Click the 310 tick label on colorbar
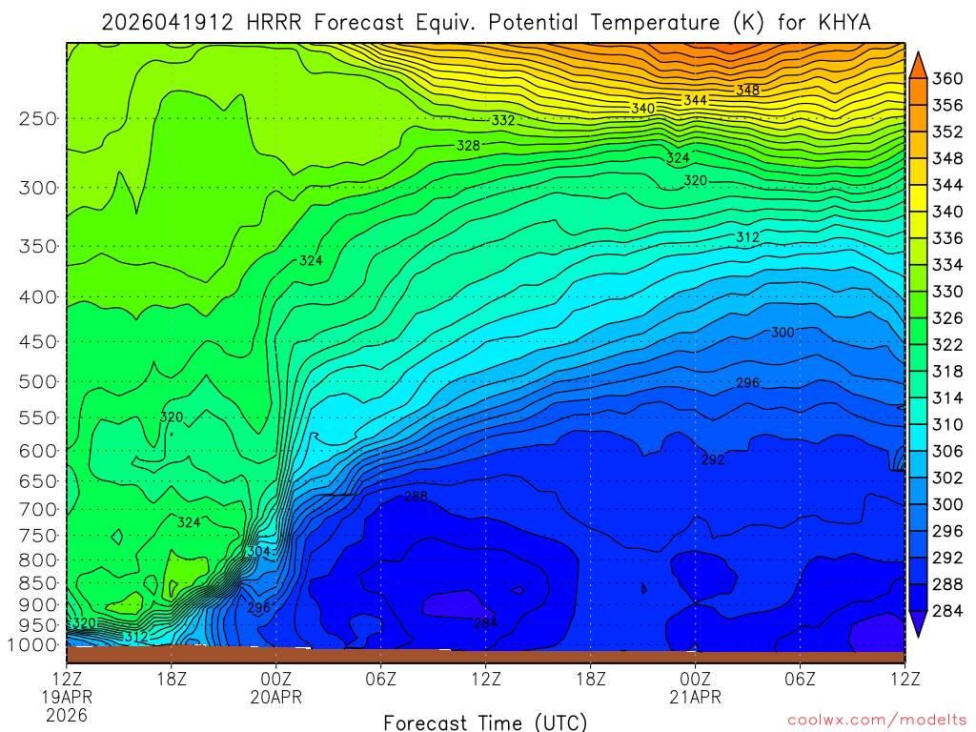 (x=946, y=424)
